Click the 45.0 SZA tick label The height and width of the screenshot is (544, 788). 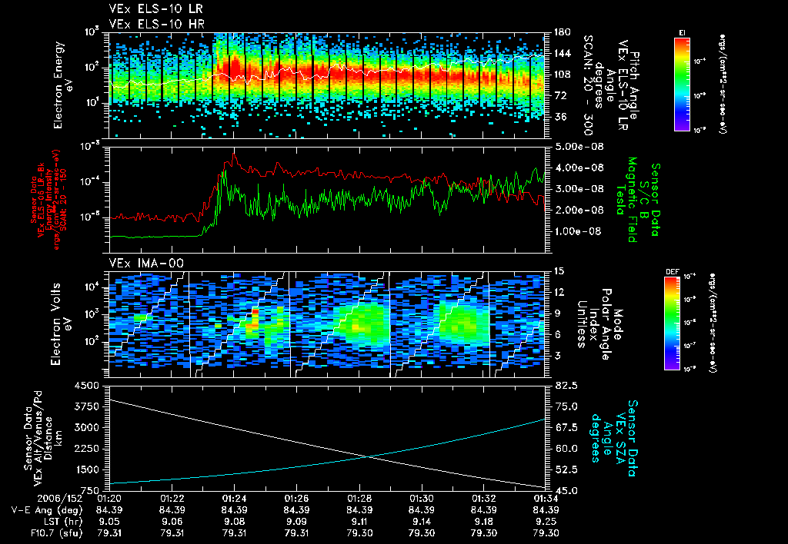pos(566,490)
